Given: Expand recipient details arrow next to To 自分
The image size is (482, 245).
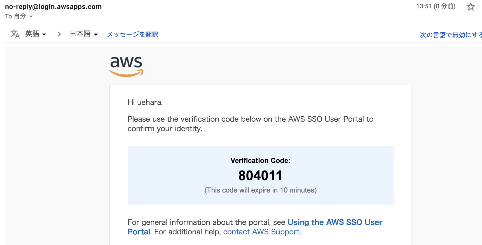Looking at the screenshot, I should tap(31, 16).
